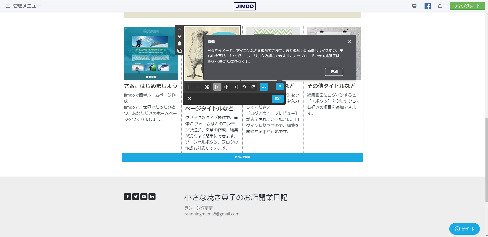The height and width of the screenshot is (237, 488).
Task: Toggle center alignment for the image
Action: pos(226,87)
